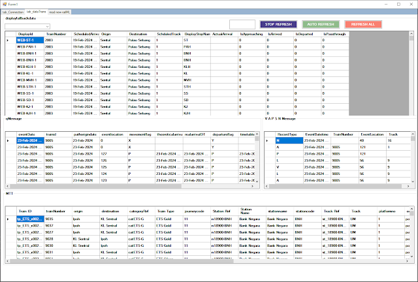The image size is (418, 282).
Task: Select the WEB-STH-1 cell
Action: [30, 87]
